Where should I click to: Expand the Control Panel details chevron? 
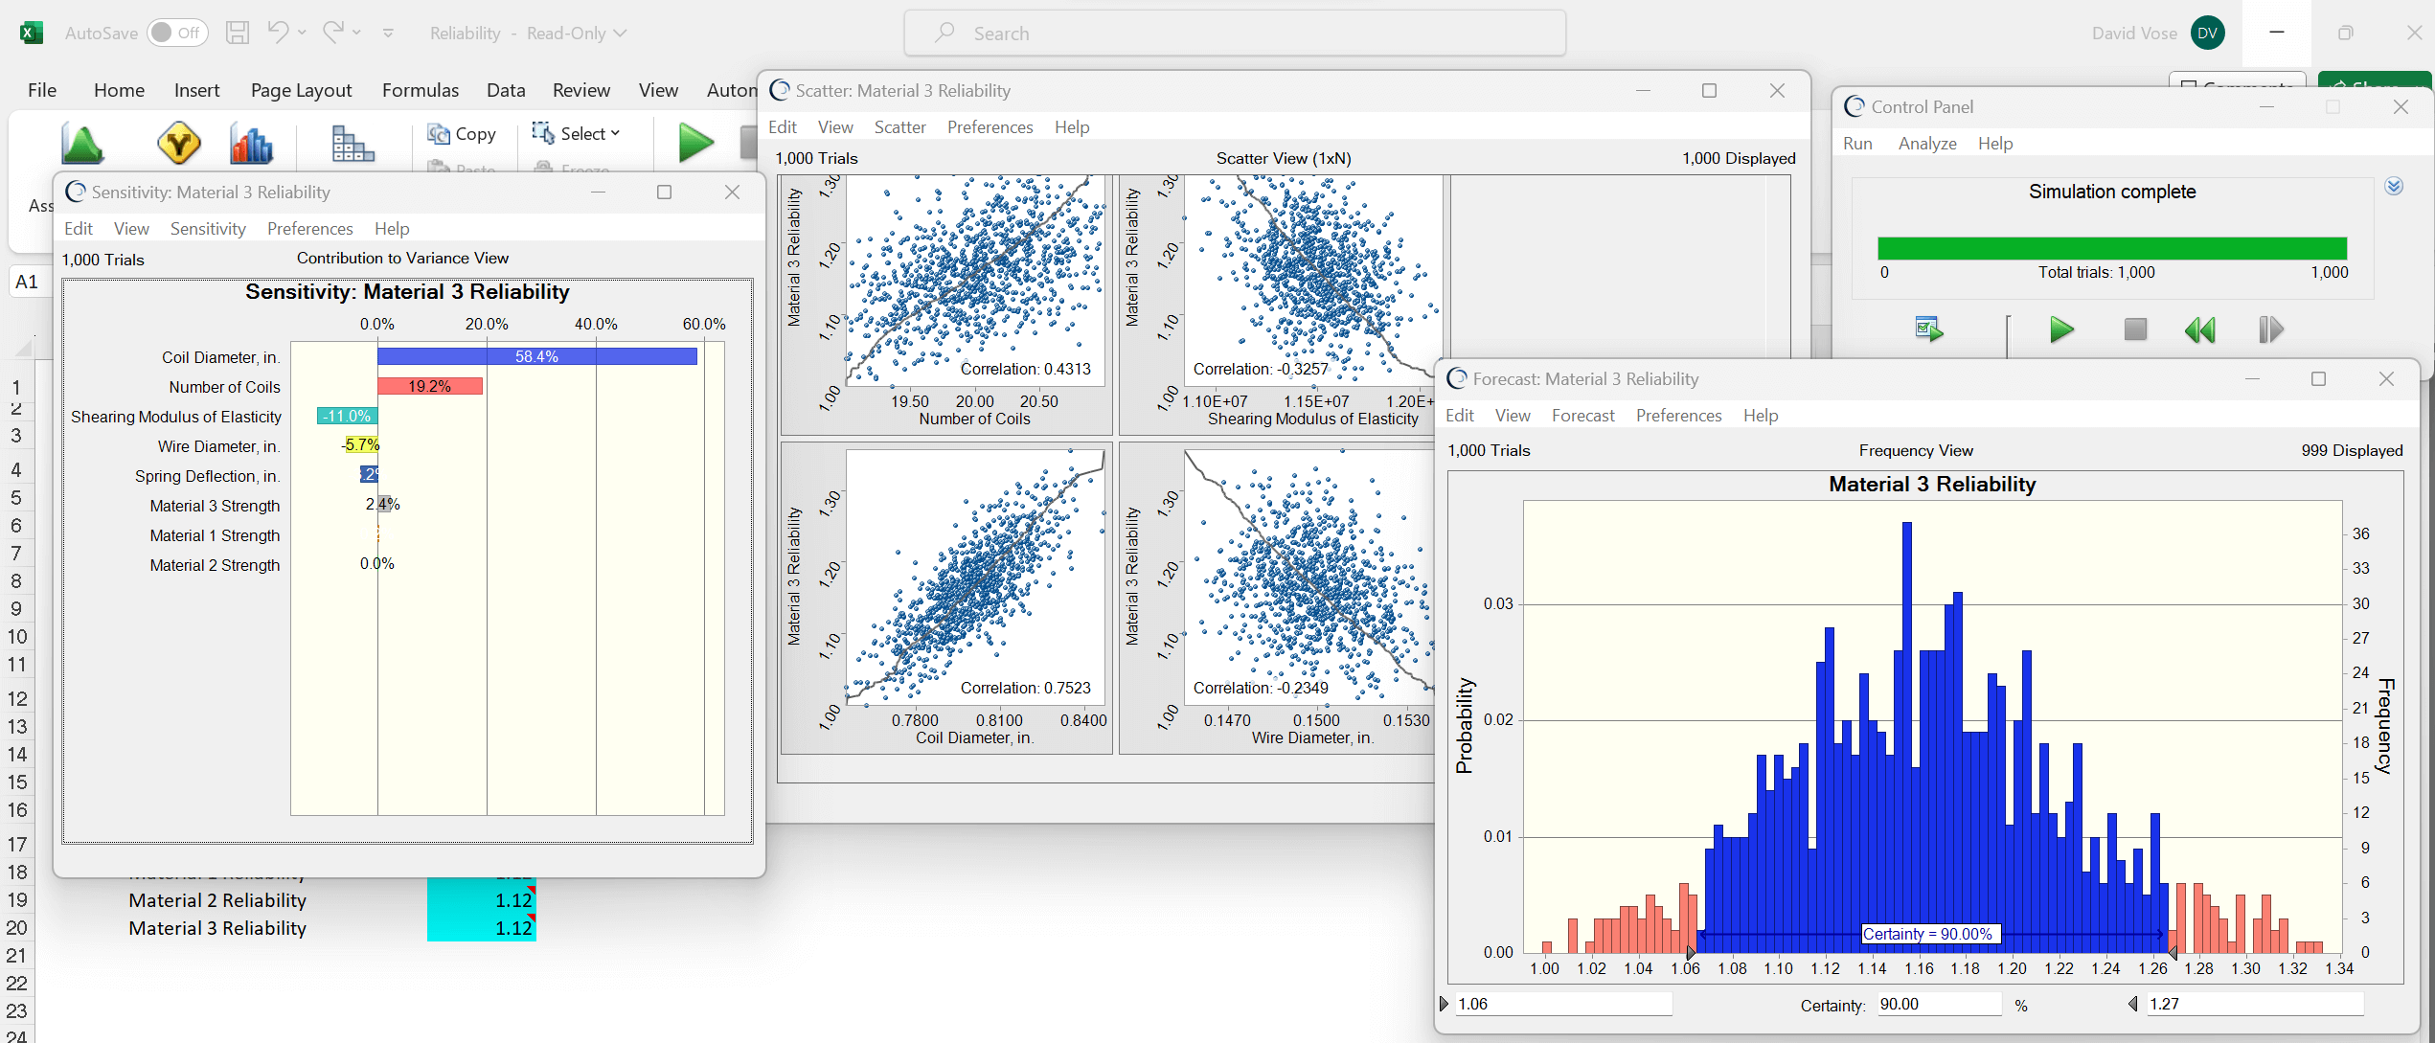[x=2394, y=187]
